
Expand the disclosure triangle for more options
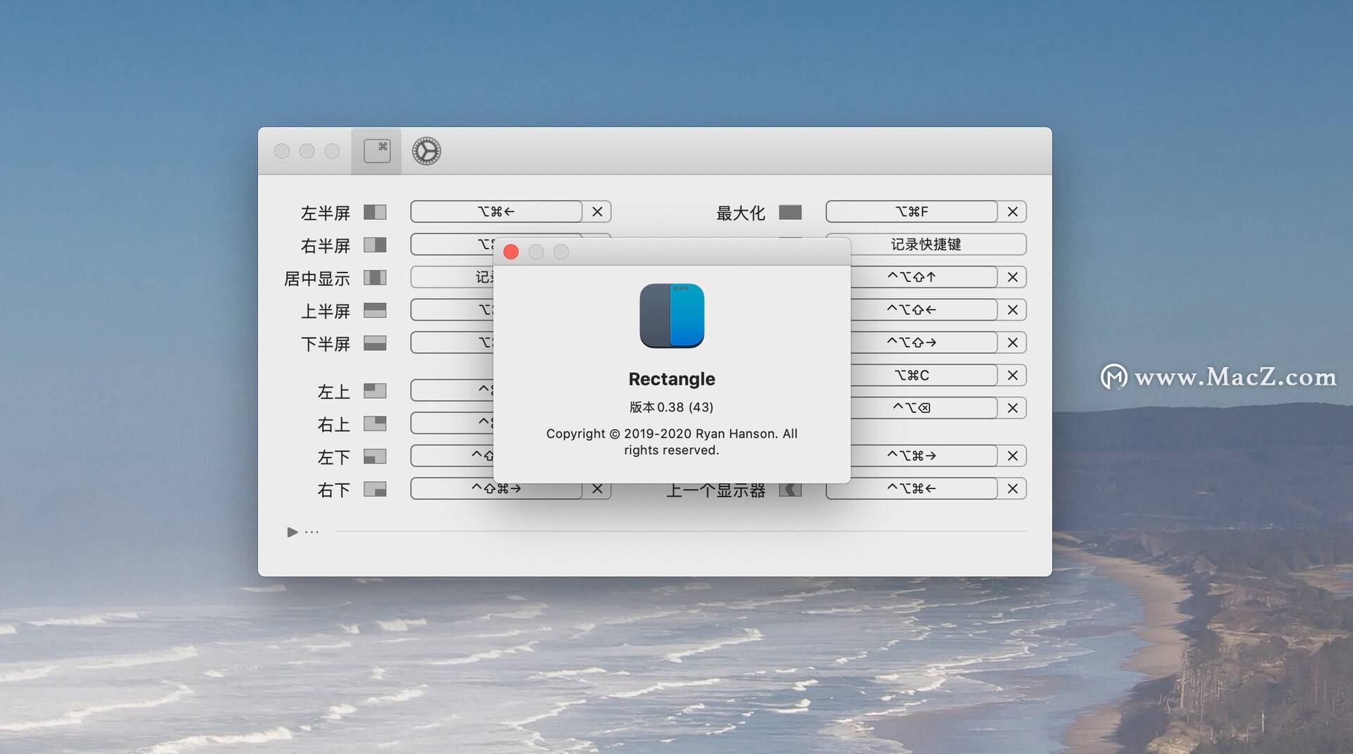(x=292, y=532)
